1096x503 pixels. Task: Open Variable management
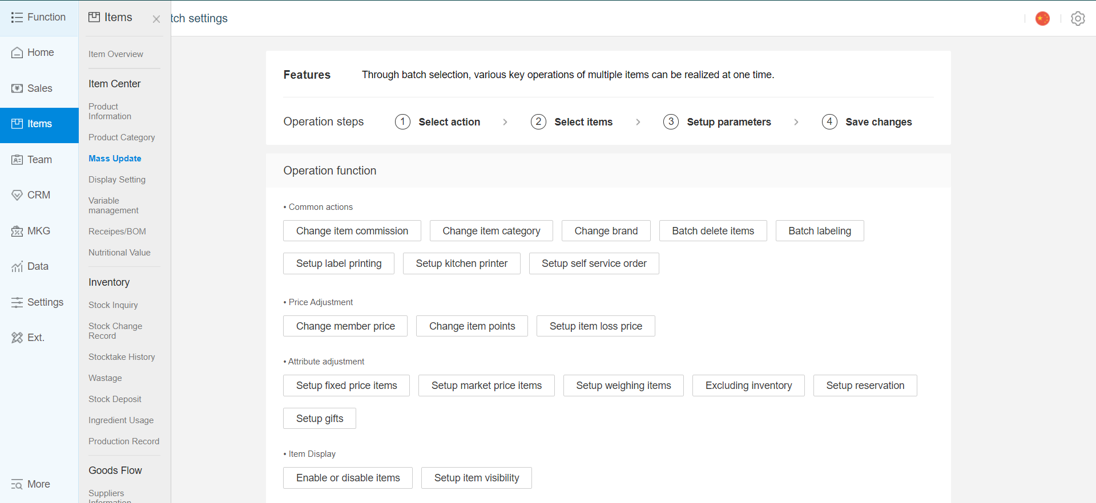point(114,205)
